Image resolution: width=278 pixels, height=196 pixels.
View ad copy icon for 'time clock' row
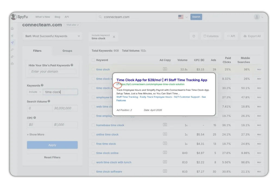click(x=165, y=69)
